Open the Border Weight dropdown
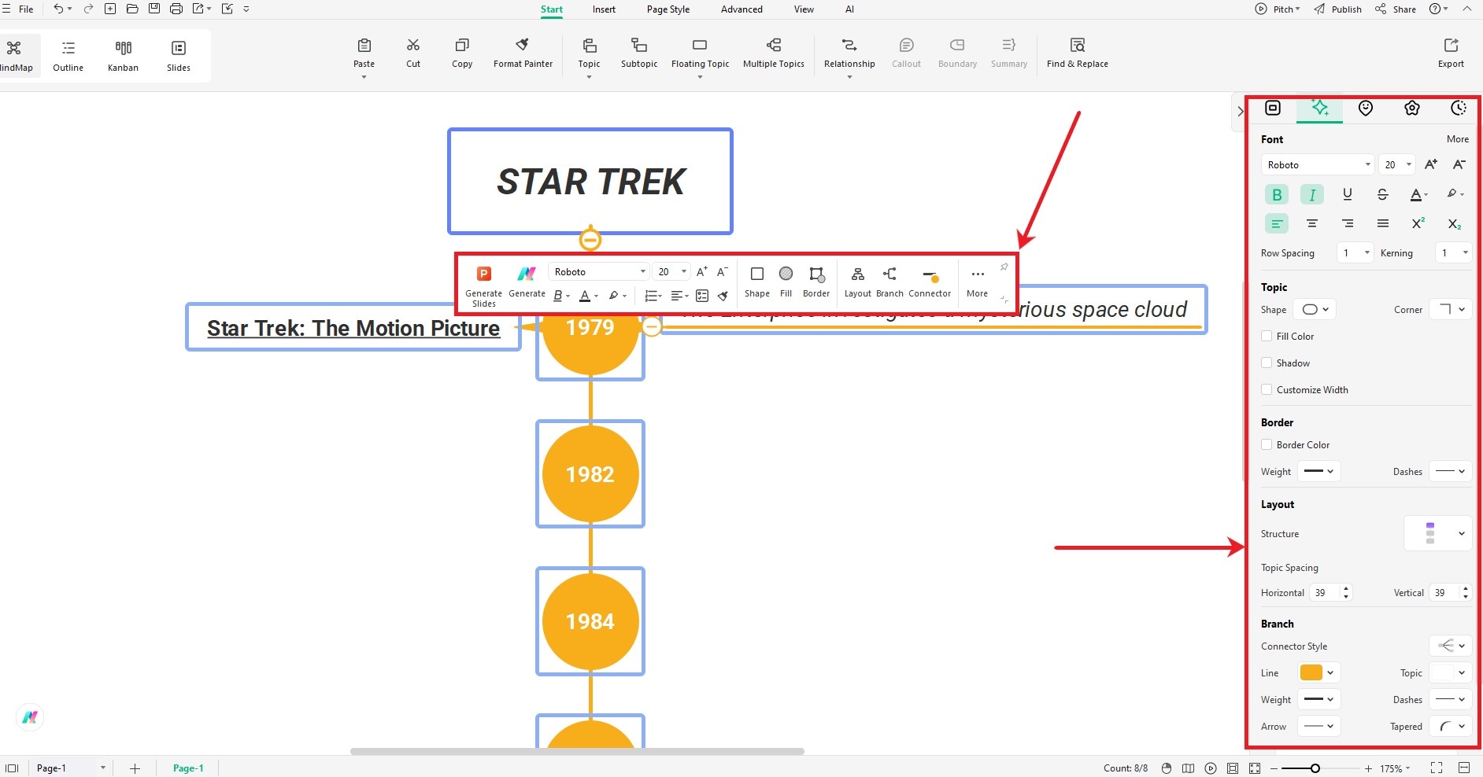1483x777 pixels. (x=1318, y=471)
